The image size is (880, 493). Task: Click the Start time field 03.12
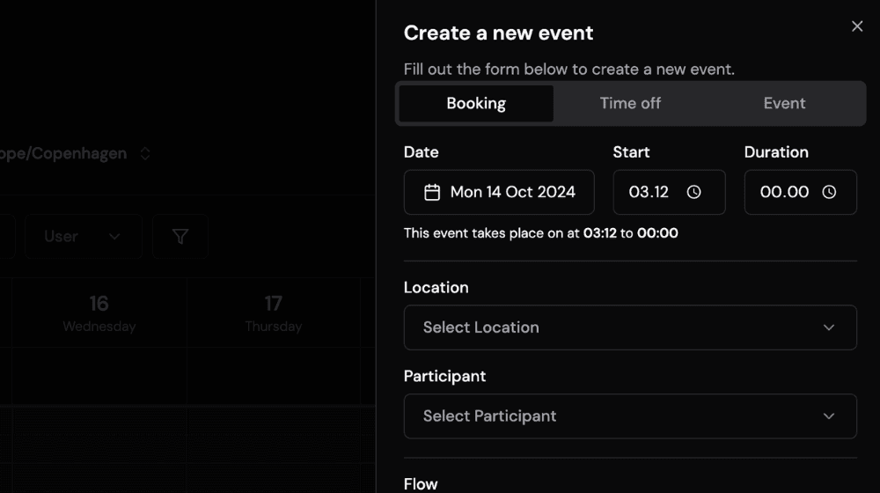tap(669, 192)
